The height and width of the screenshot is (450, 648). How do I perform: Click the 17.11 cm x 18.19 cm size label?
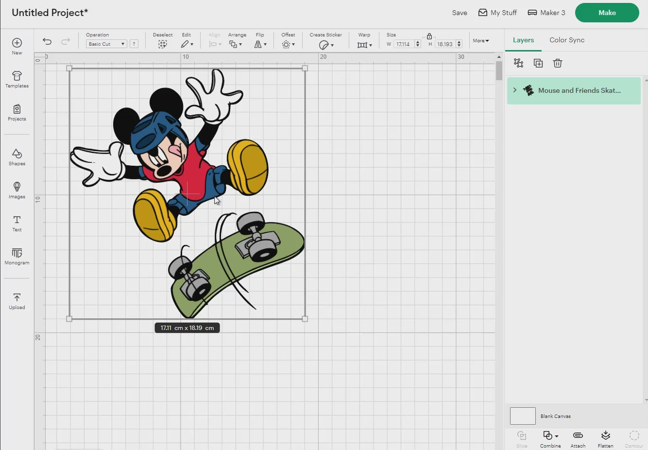188,328
